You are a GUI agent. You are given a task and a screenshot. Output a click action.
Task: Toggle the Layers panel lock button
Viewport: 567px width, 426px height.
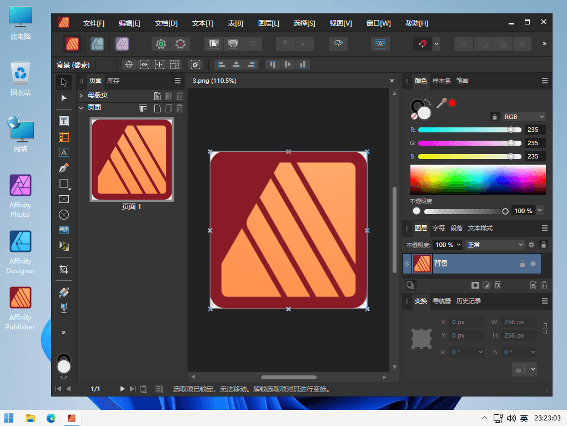coord(544,245)
